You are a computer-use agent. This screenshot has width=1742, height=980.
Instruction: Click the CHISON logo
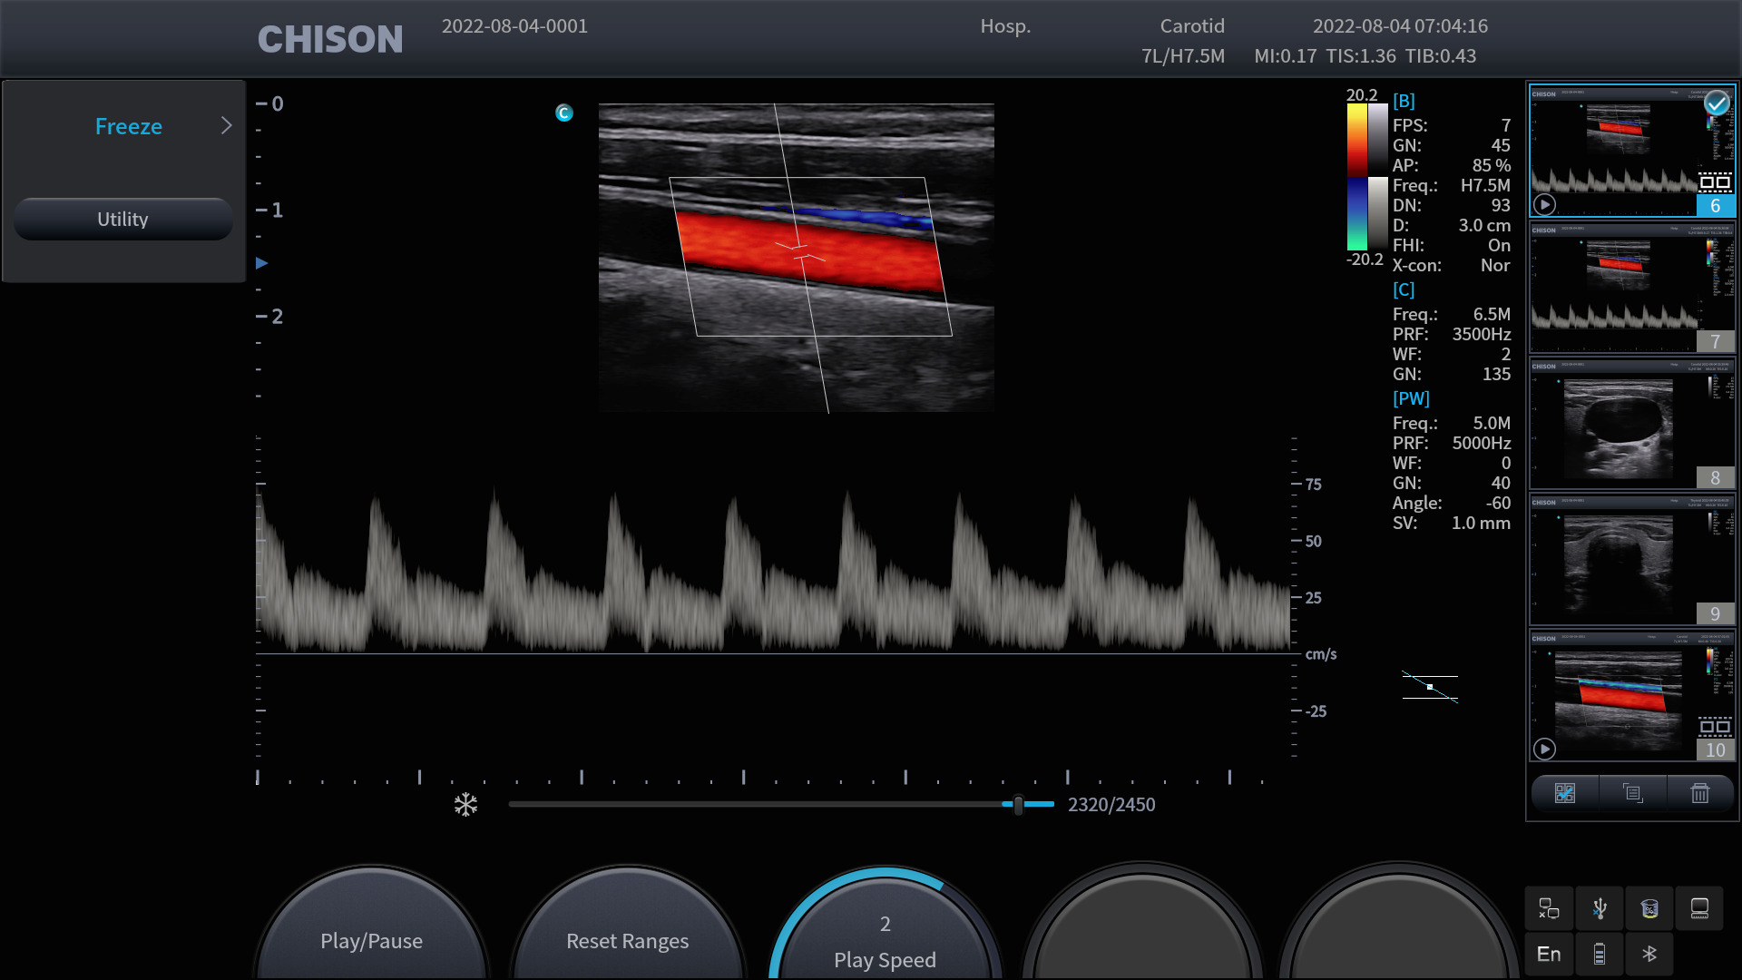(x=330, y=39)
